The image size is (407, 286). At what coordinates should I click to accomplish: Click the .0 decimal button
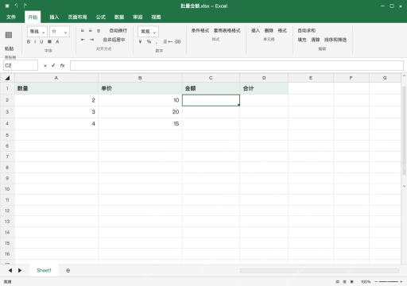[165, 41]
